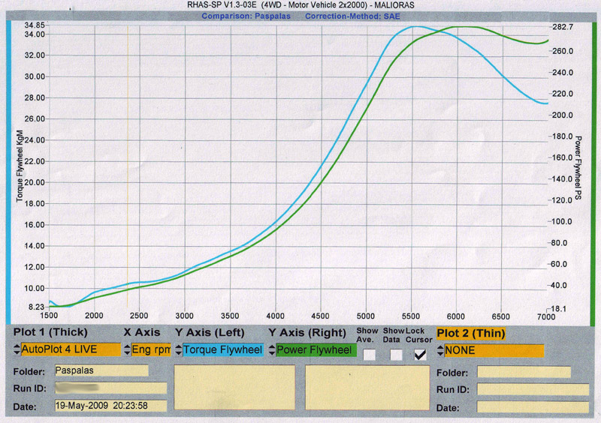Image resolution: width=601 pixels, height=423 pixels.
Task: Click the Plot 1 Run ID field
Action: click(x=110, y=388)
